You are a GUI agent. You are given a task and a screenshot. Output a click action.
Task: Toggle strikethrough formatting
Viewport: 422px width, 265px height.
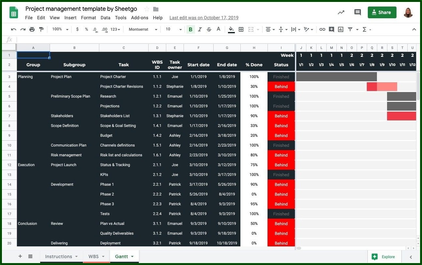pos(209,29)
